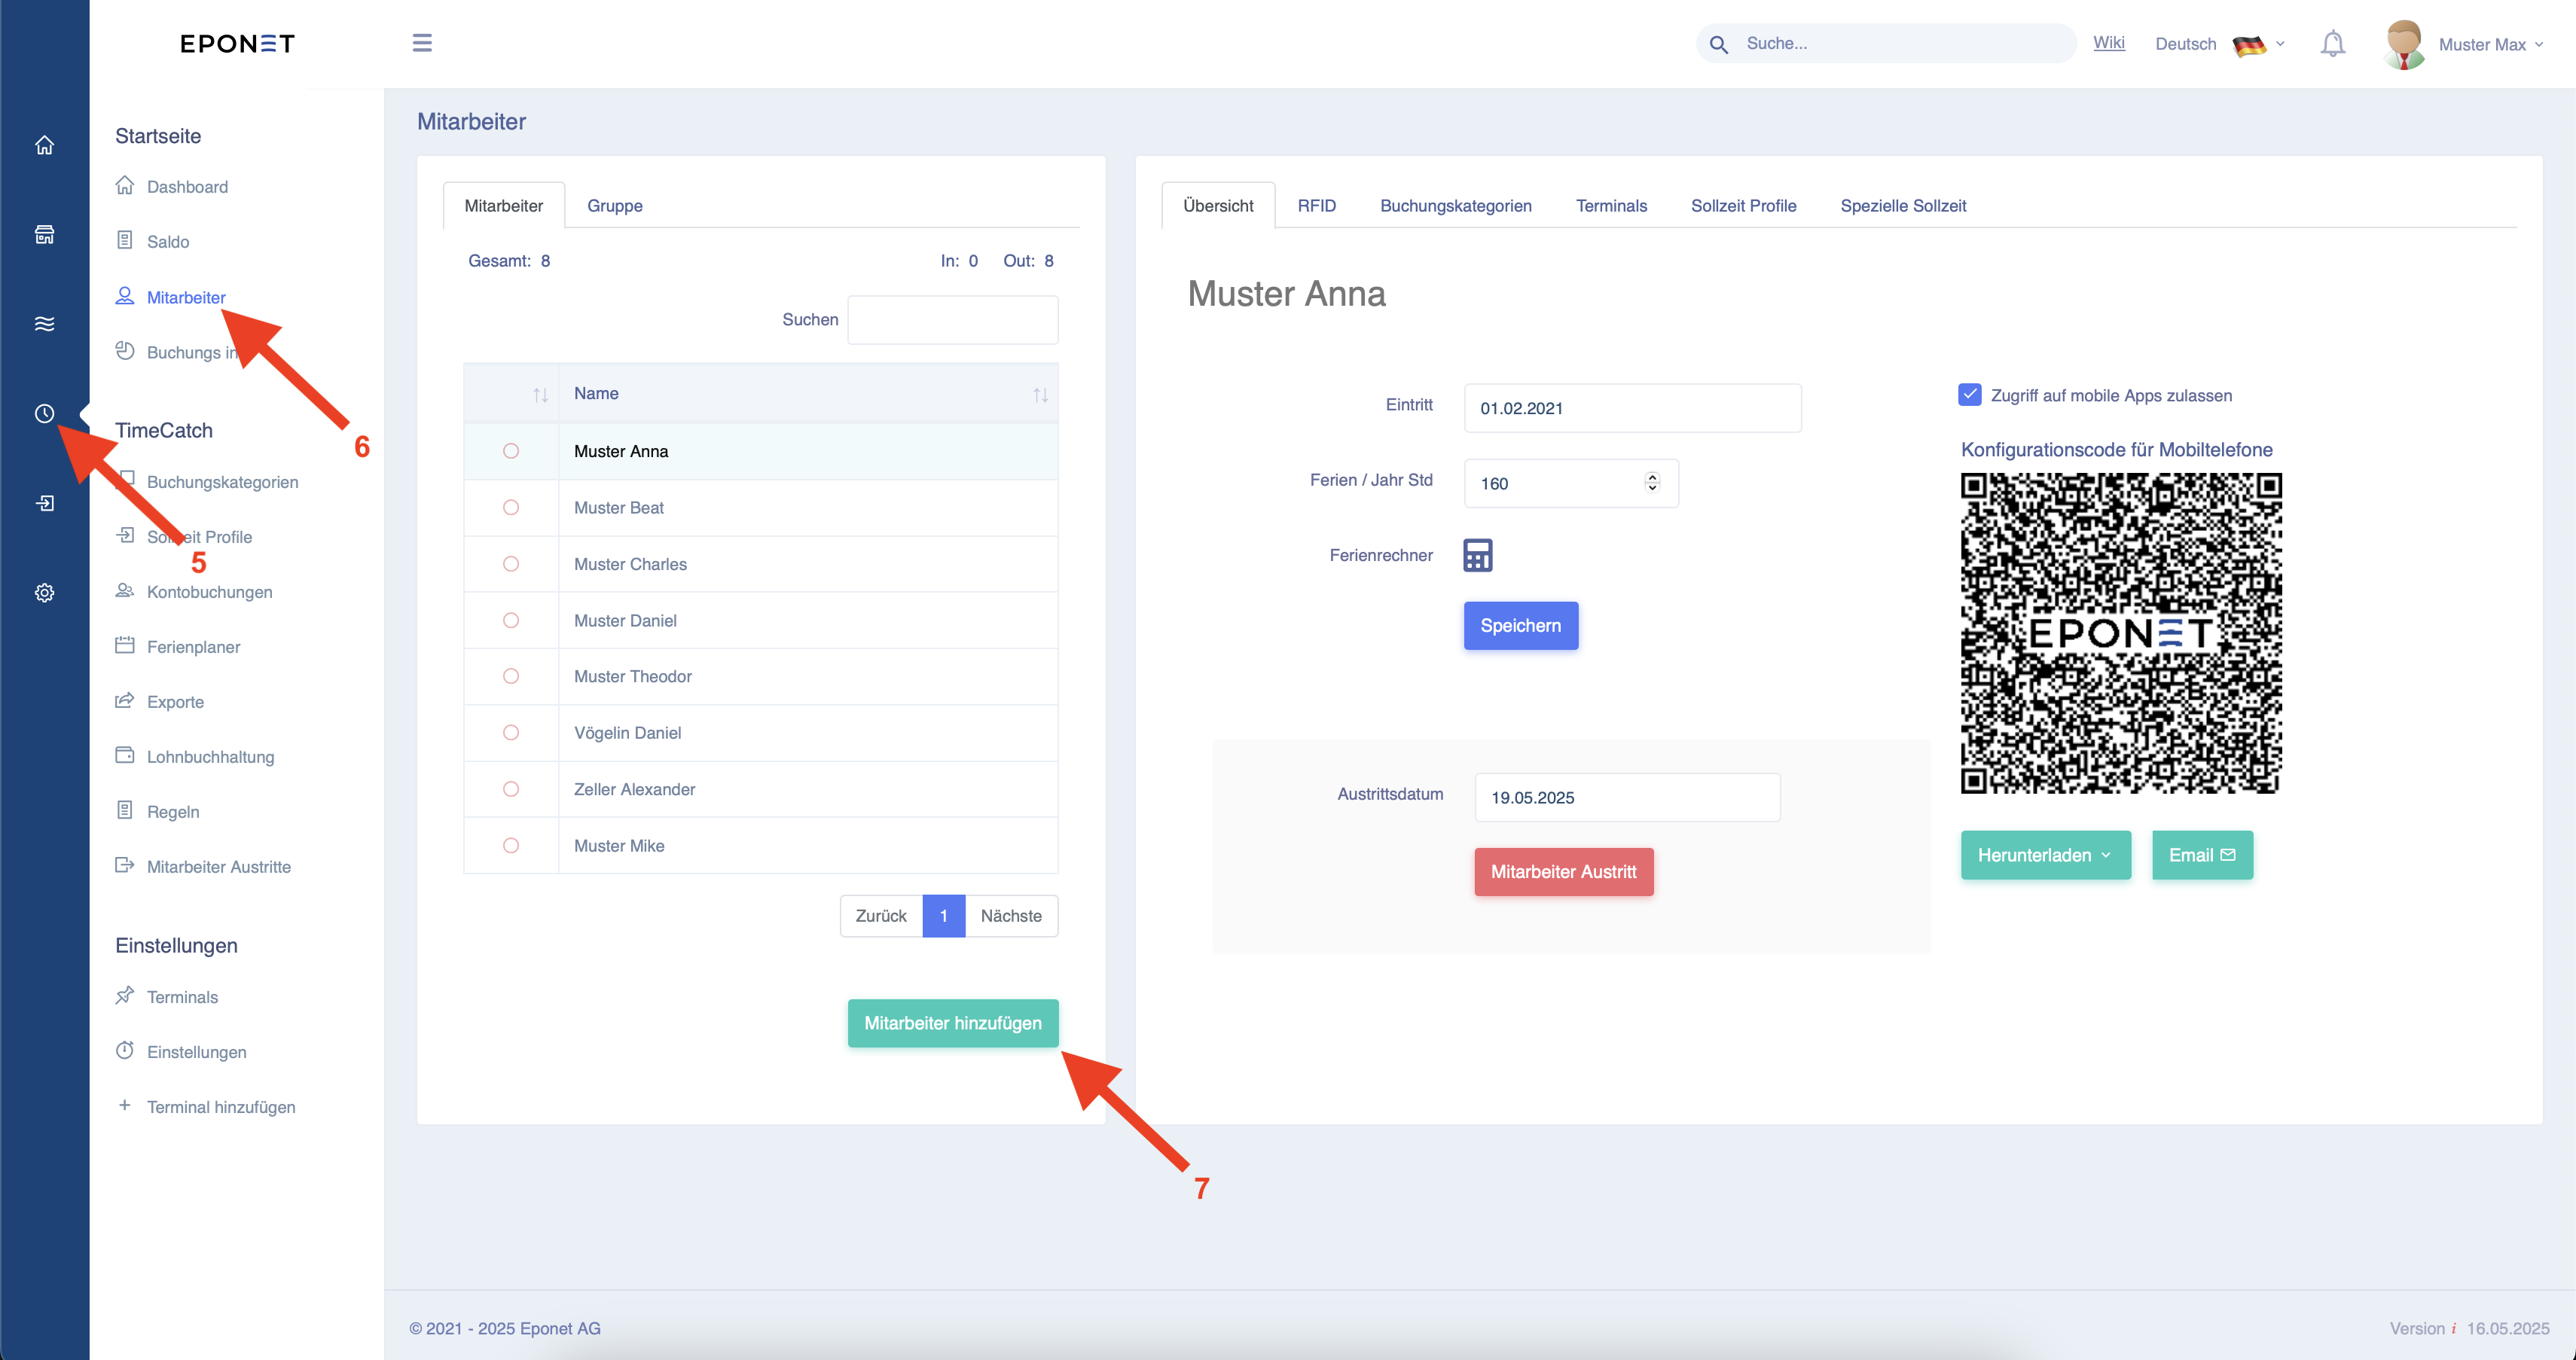Screen dimensions: 2576x1360
Task: Click the home icon in the sidebar
Action: (x=44, y=145)
